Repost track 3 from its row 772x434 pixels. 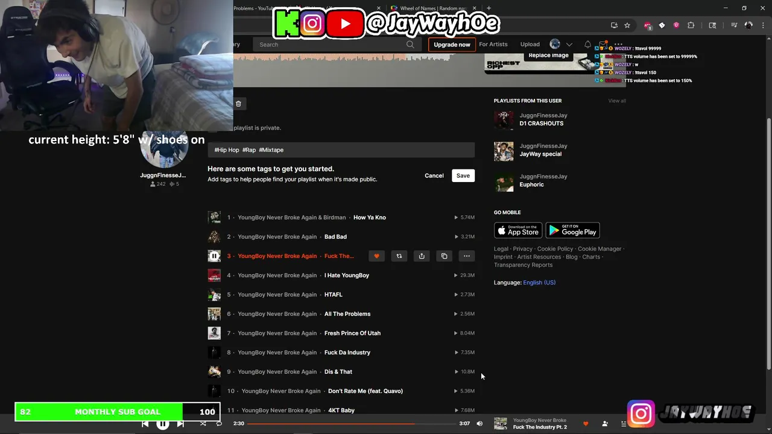click(x=399, y=256)
